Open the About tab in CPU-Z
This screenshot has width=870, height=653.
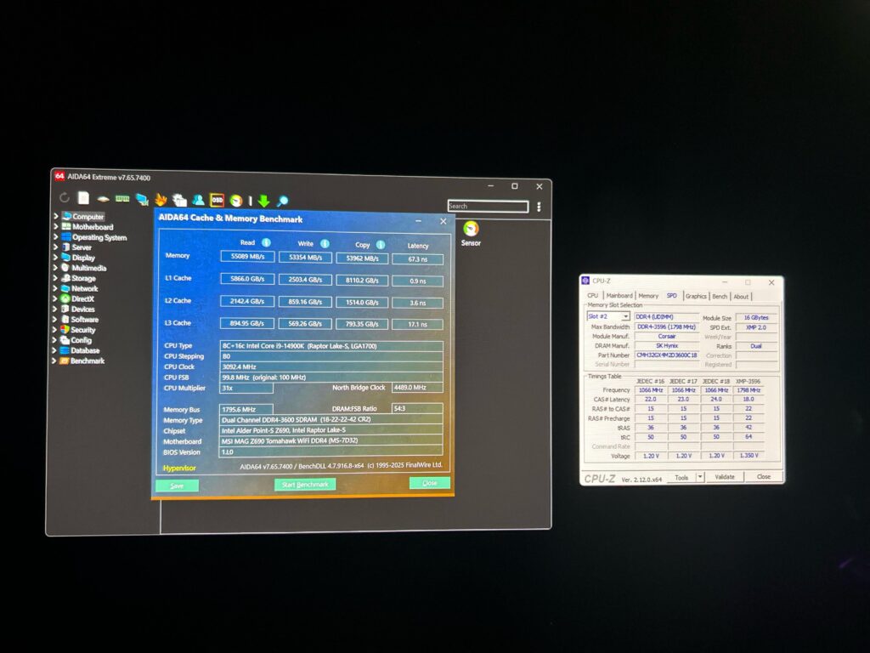coord(741,297)
